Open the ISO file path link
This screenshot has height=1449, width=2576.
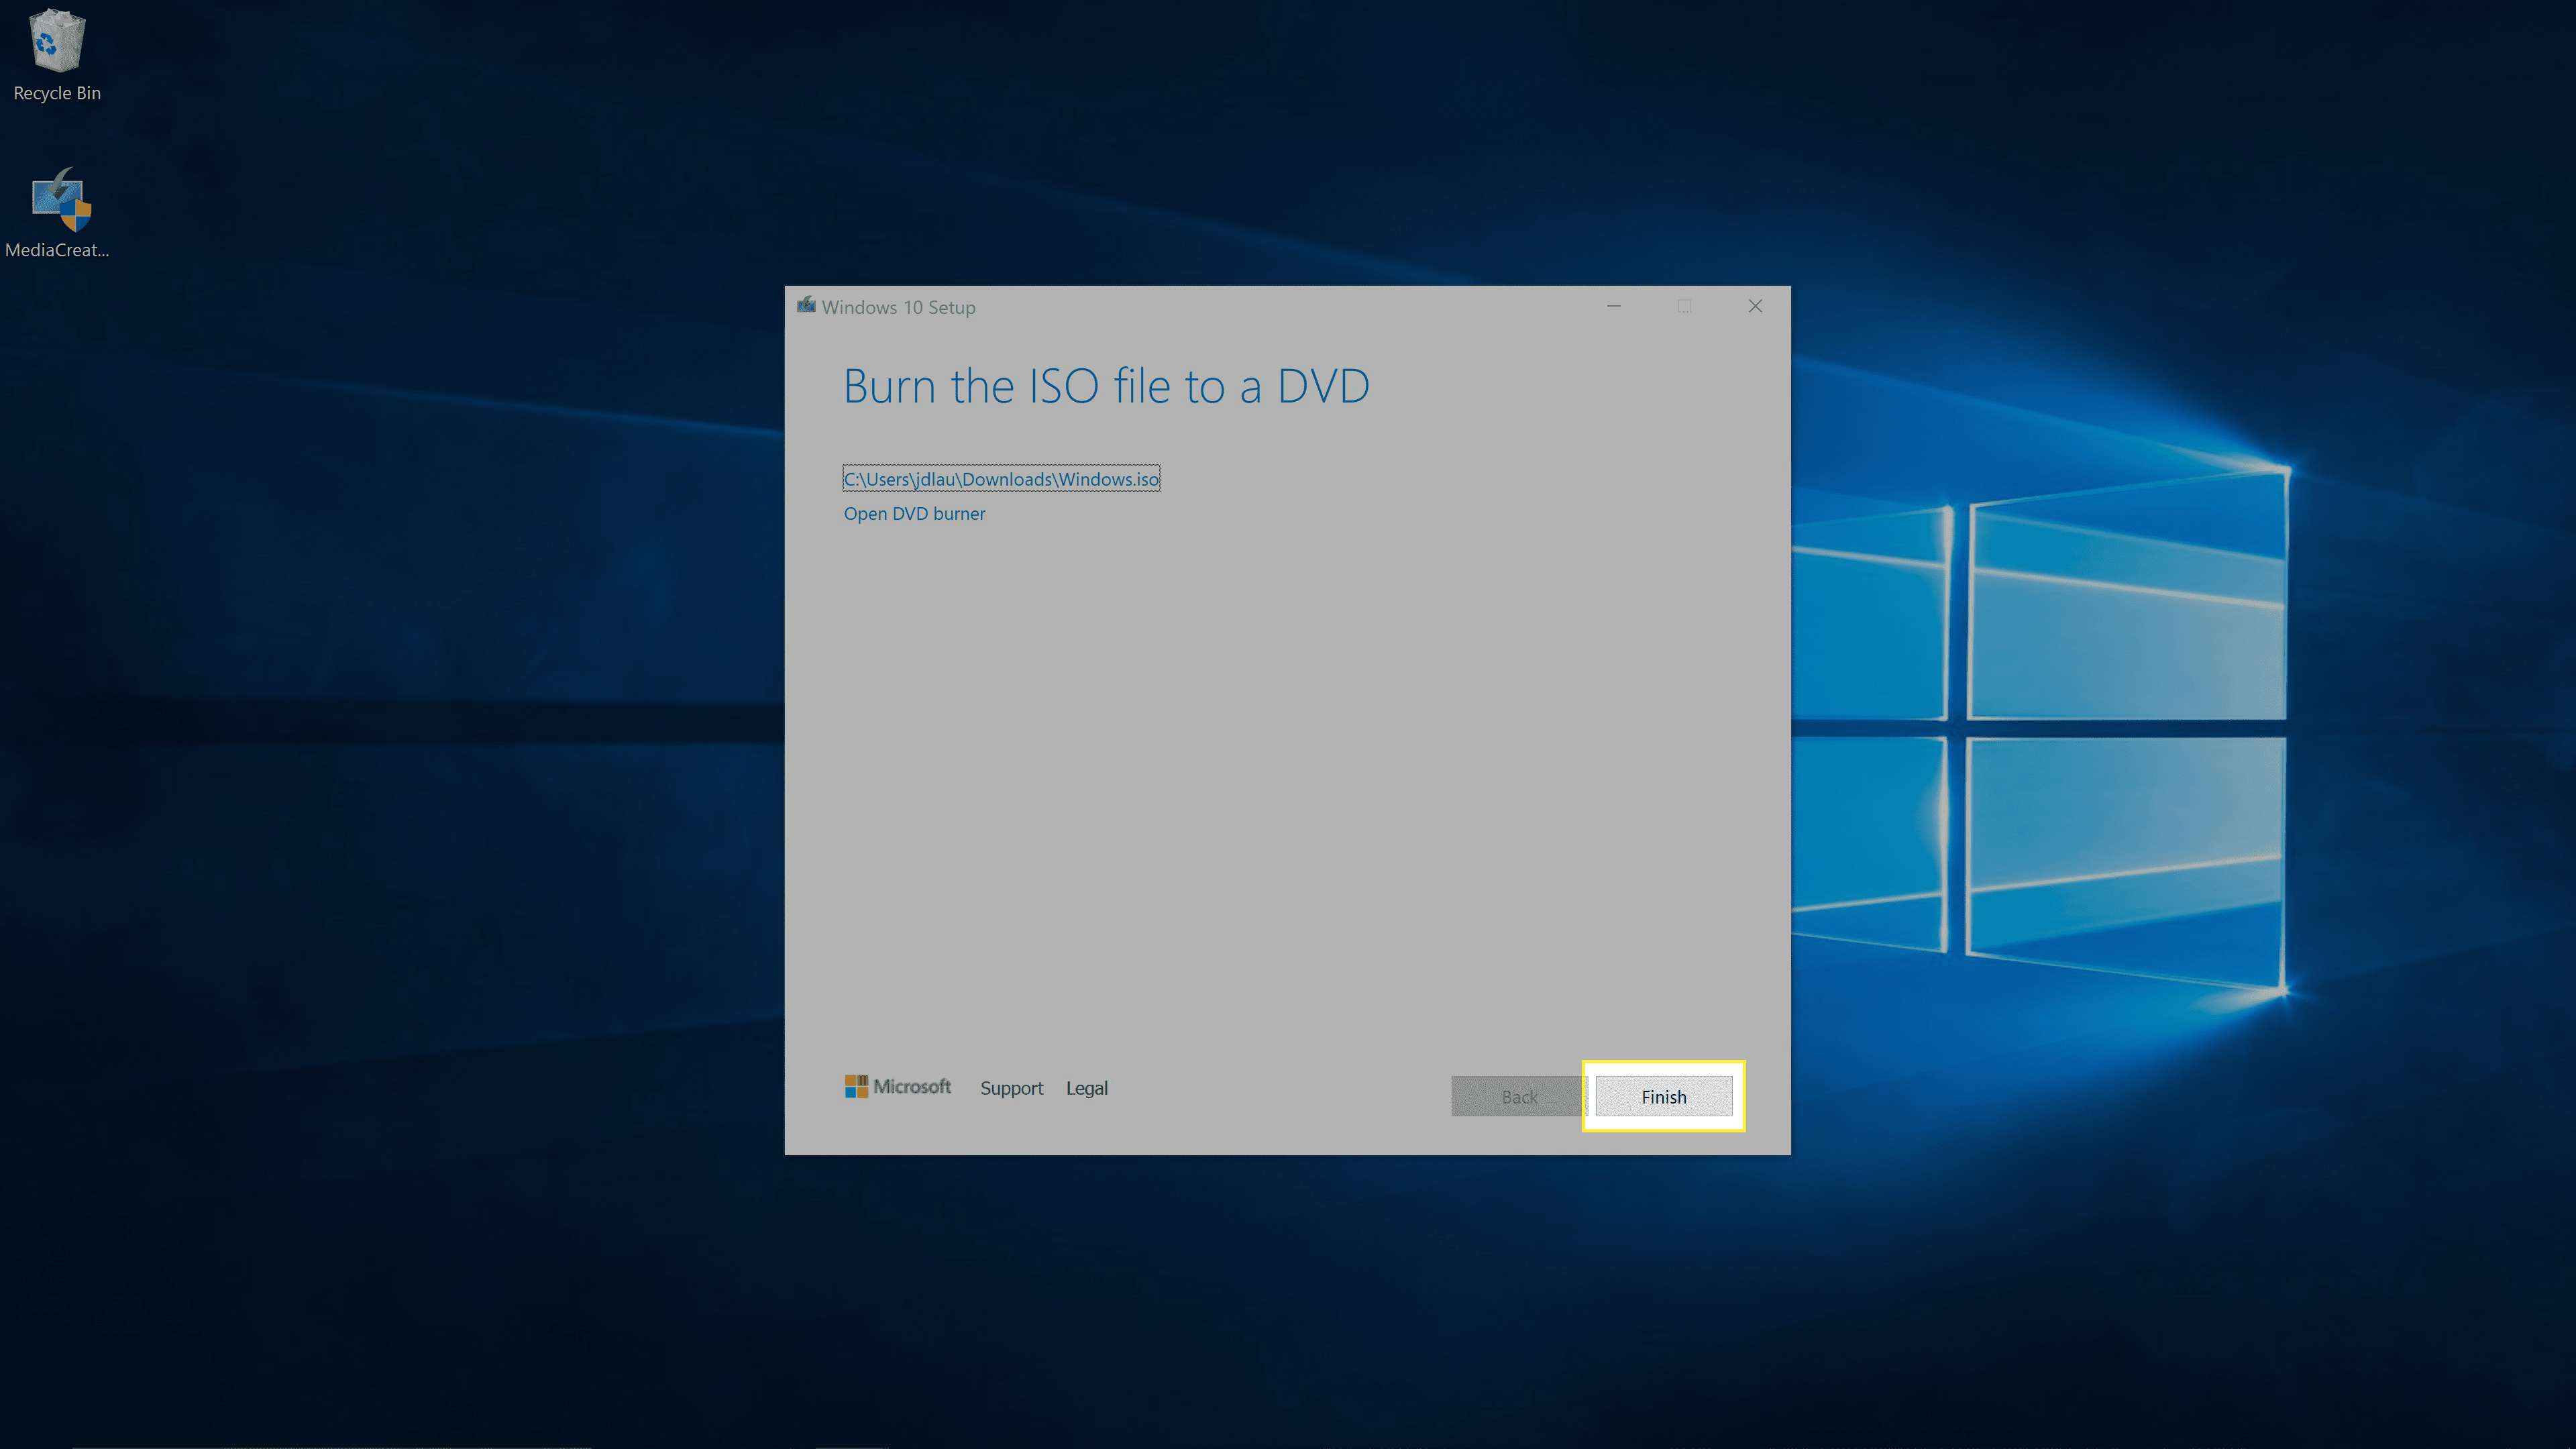pyautogui.click(x=1000, y=478)
